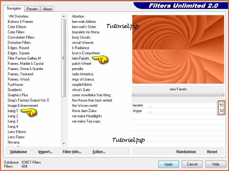The width and height of the screenshot is (229, 171).
Task: Open the Database menu
Action: [x=19, y=152]
